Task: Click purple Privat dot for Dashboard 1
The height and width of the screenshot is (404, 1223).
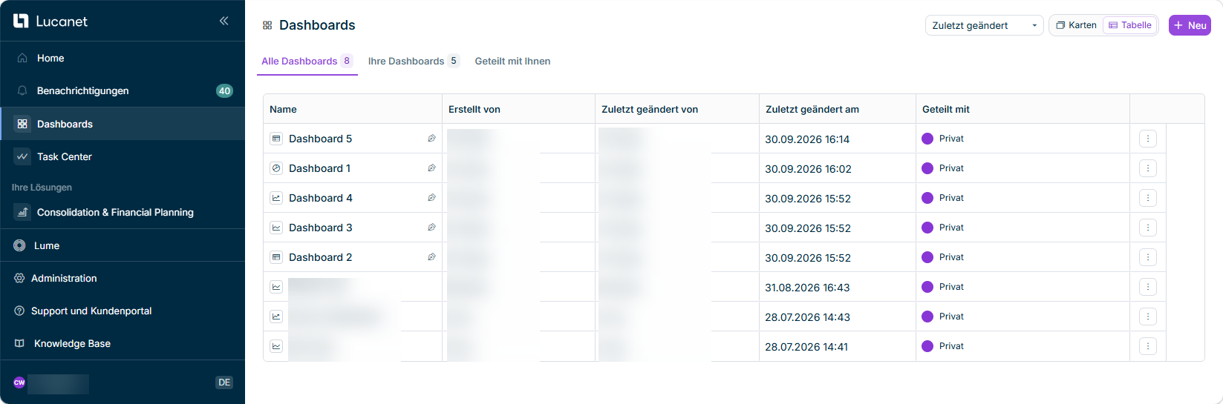Action: [x=927, y=168]
